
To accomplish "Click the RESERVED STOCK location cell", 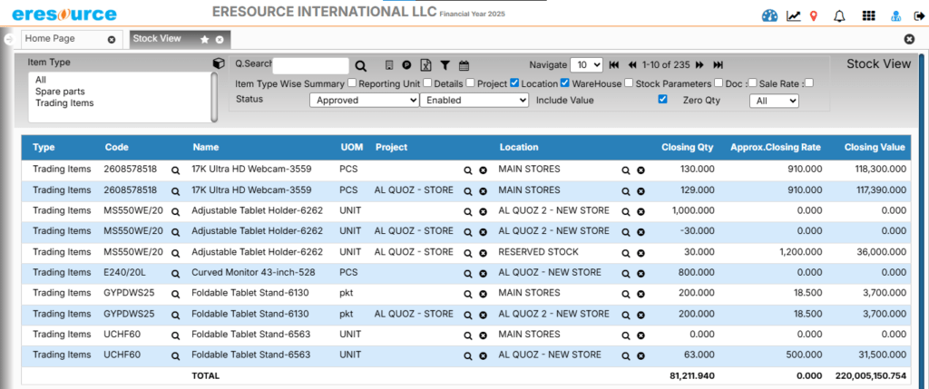I will click(x=538, y=252).
